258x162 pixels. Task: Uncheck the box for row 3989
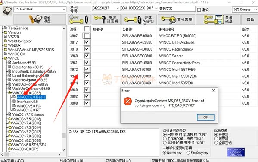(x=87, y=103)
